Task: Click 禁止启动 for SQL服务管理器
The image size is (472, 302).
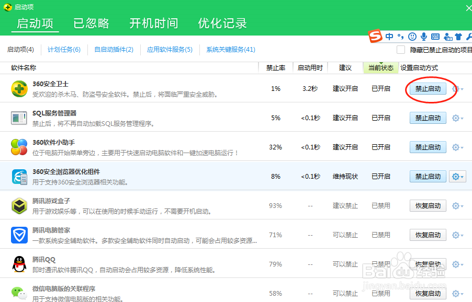Action: [428, 118]
